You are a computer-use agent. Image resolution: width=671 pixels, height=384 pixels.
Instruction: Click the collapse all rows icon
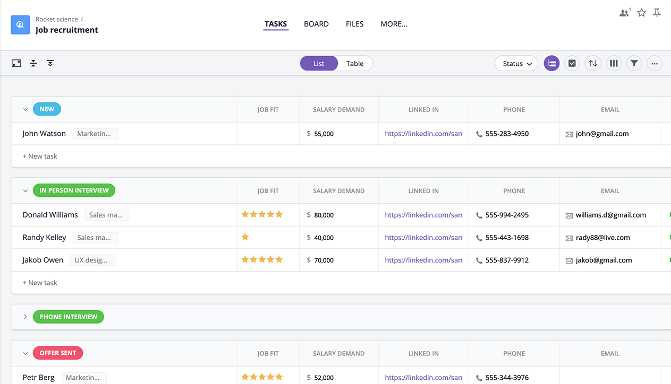(x=33, y=63)
